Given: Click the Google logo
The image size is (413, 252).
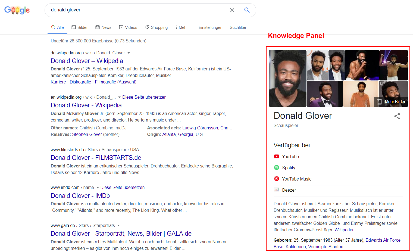Looking at the screenshot, I should coord(17,10).
